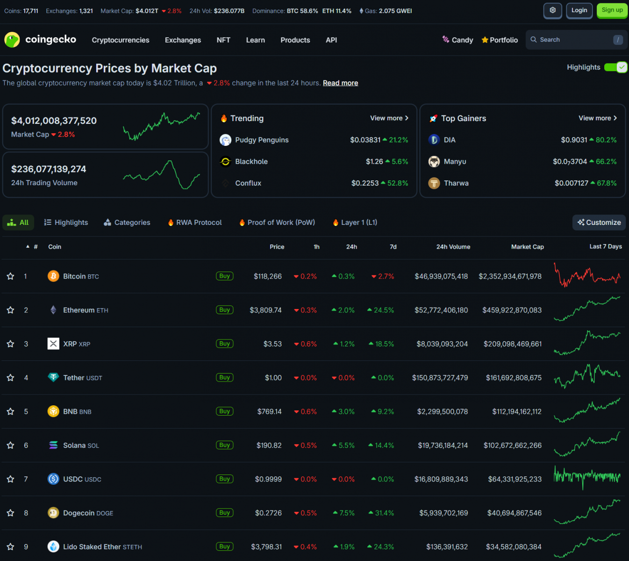This screenshot has height=561, width=629.
Task: Click the CoinGecko logo icon
Action: point(12,40)
